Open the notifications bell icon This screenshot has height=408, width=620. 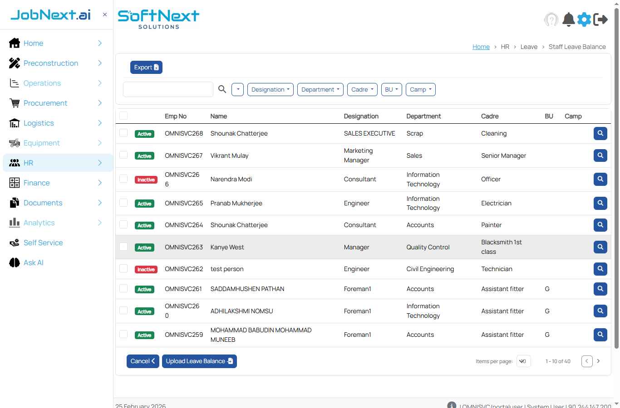(x=568, y=19)
